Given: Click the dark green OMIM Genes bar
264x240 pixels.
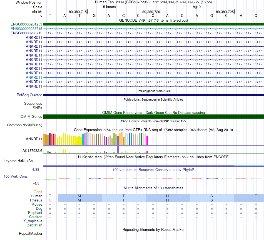Looking at the screenshot, I should point(153,117).
